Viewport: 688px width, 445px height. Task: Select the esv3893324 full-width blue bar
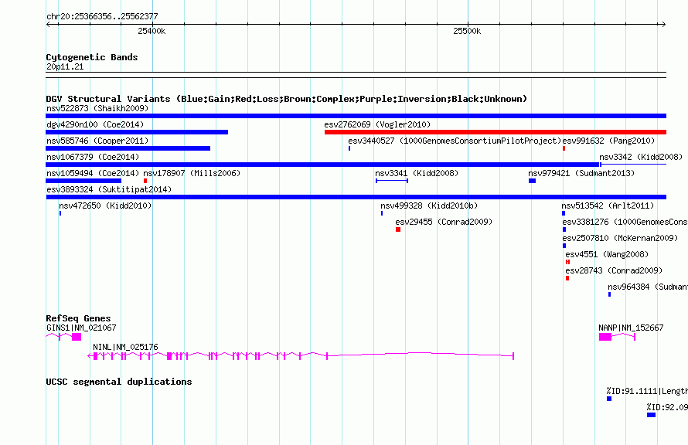[356, 197]
